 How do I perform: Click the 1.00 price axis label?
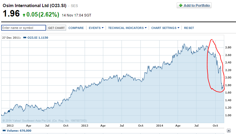click(228, 115)
